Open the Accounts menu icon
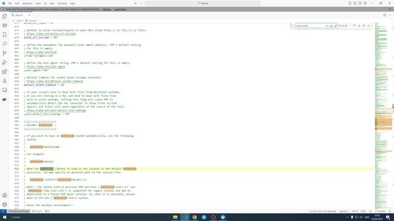 click(x=4, y=195)
